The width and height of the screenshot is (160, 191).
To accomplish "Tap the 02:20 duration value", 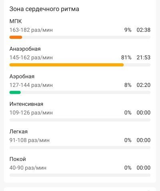I will 144,85.
